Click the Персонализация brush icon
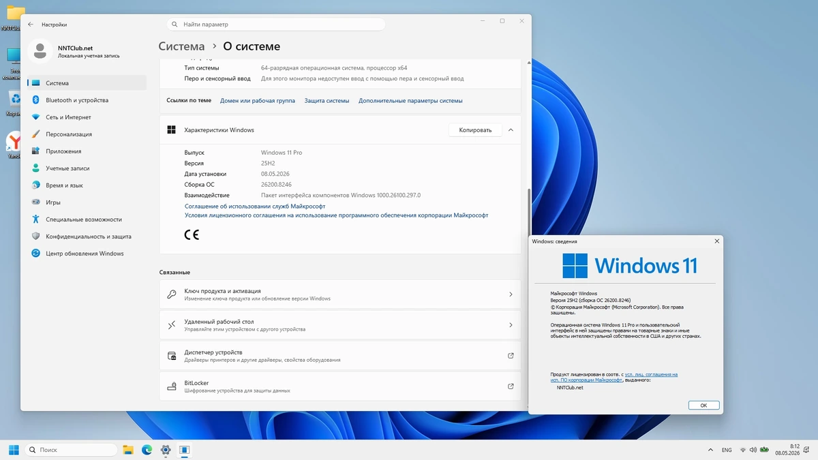Screen dimensions: 818x460 (35, 134)
